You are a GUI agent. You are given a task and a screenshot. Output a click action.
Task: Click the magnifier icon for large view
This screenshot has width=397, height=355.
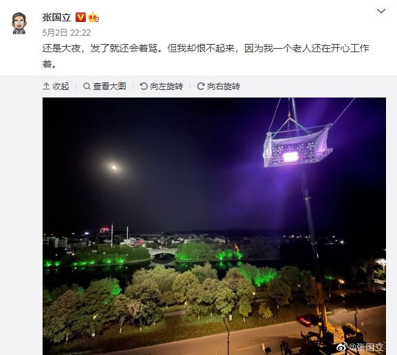click(87, 87)
